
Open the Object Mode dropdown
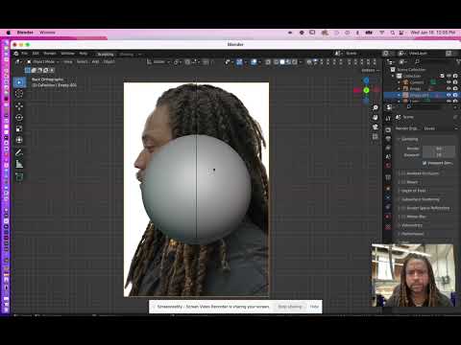[x=43, y=61]
